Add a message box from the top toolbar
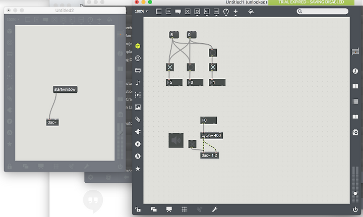 point(168,12)
